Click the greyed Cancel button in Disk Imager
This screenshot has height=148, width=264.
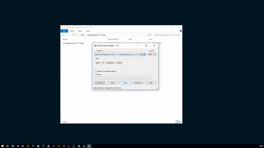click(100, 83)
